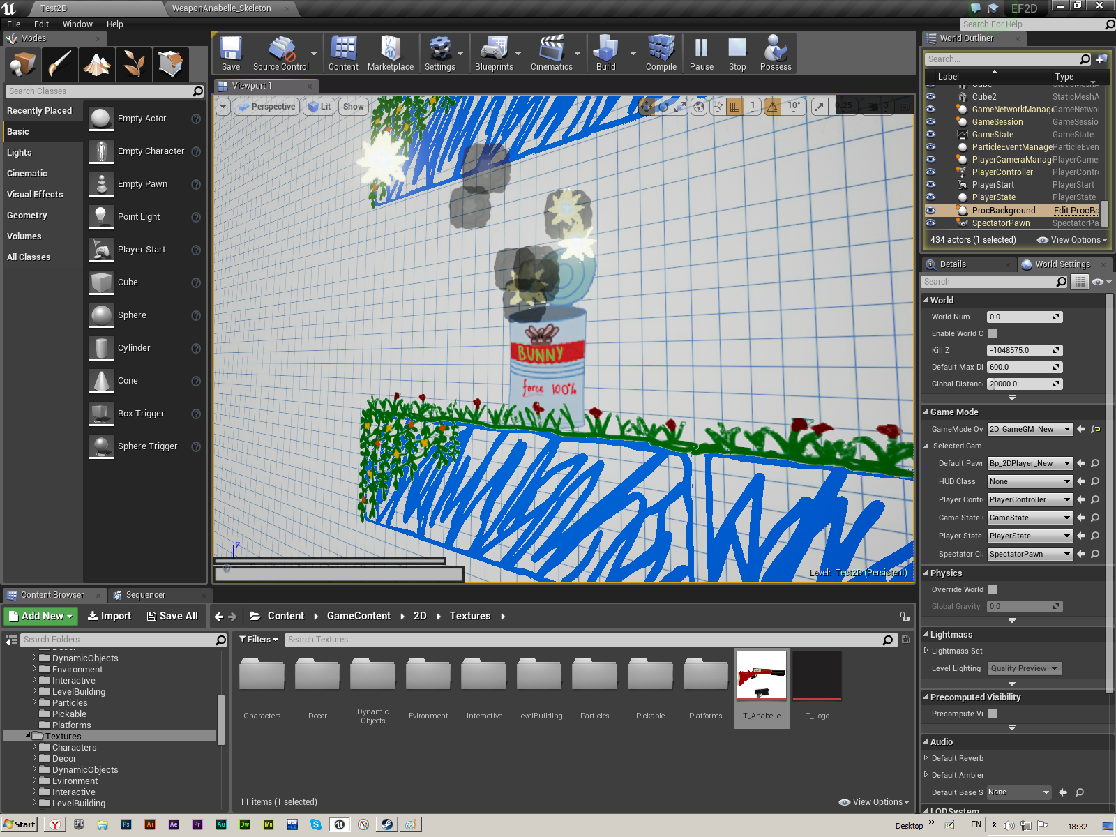Toggle visibility of Cube2 actor
Image resolution: width=1116 pixels, height=837 pixels.
click(x=930, y=97)
